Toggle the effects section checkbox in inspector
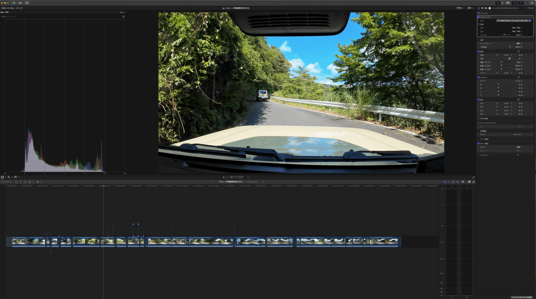 [479, 13]
